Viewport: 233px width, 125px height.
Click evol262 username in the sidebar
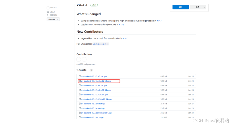click(53, 8)
